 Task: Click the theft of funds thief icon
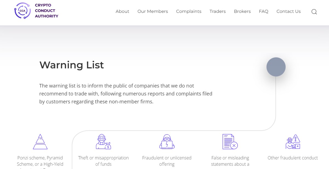tap(103, 142)
